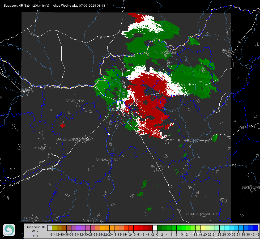The width and height of the screenshot is (260, 239).
Task: Click the 'Somogy' county label
Action: [53, 196]
